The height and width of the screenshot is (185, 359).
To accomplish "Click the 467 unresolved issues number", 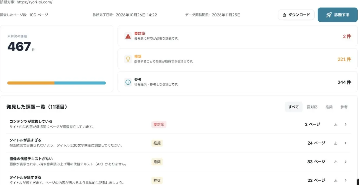I will click(19, 47).
